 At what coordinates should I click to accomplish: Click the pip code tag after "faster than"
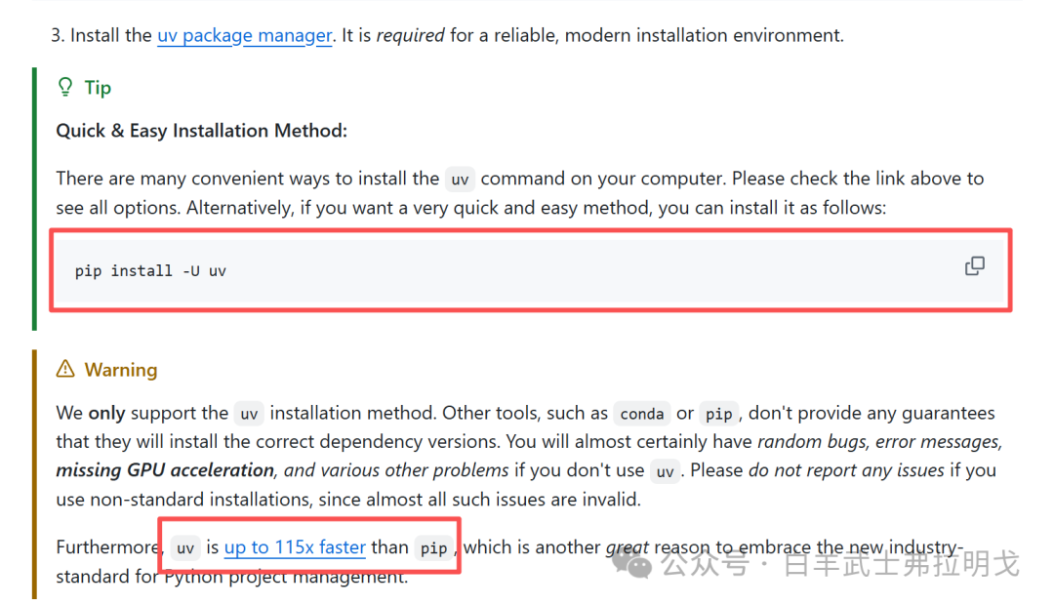coord(433,548)
